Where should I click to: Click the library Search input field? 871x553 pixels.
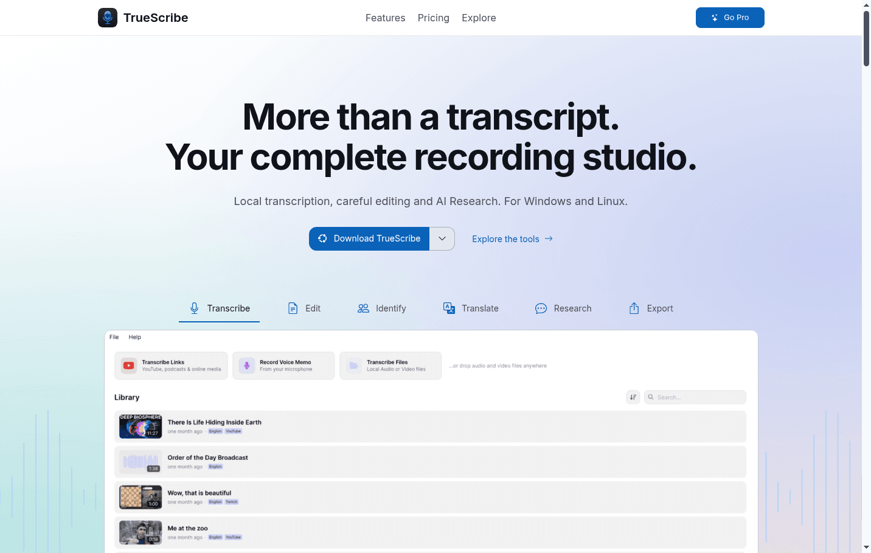tap(695, 397)
